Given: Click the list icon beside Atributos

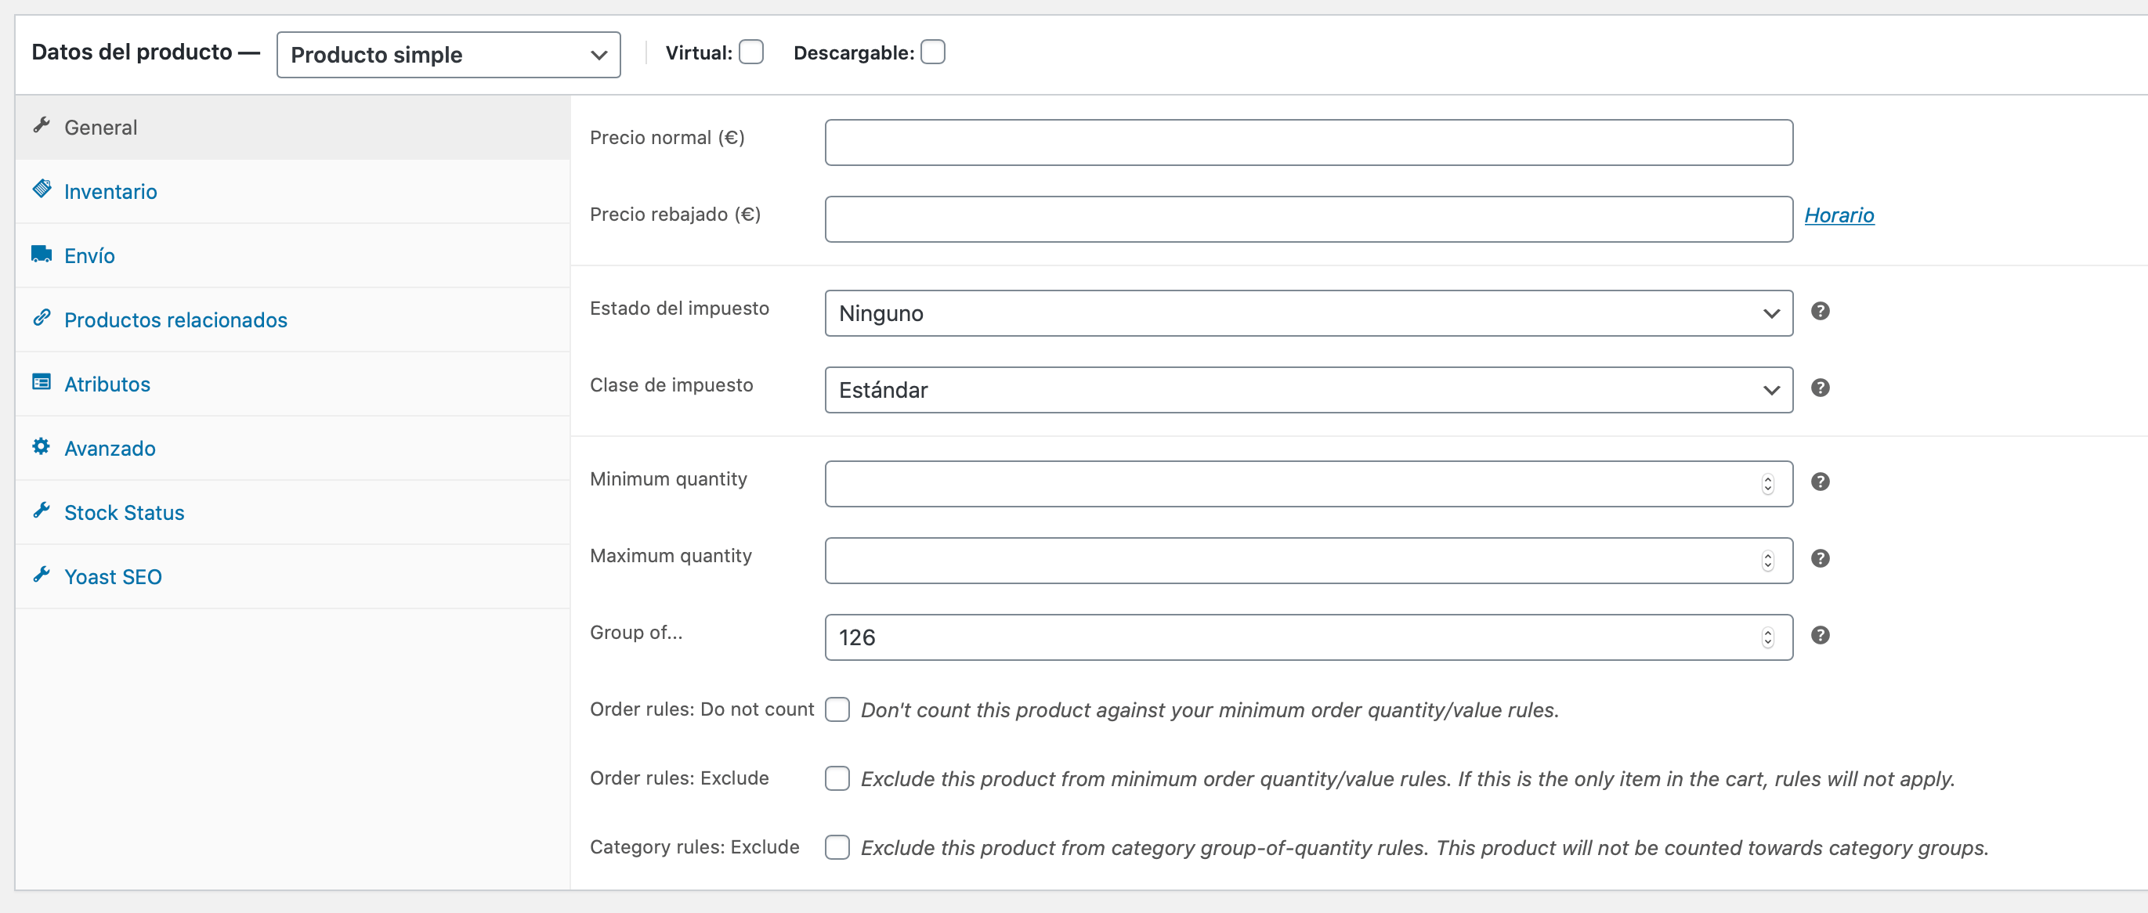Looking at the screenshot, I should click(42, 382).
